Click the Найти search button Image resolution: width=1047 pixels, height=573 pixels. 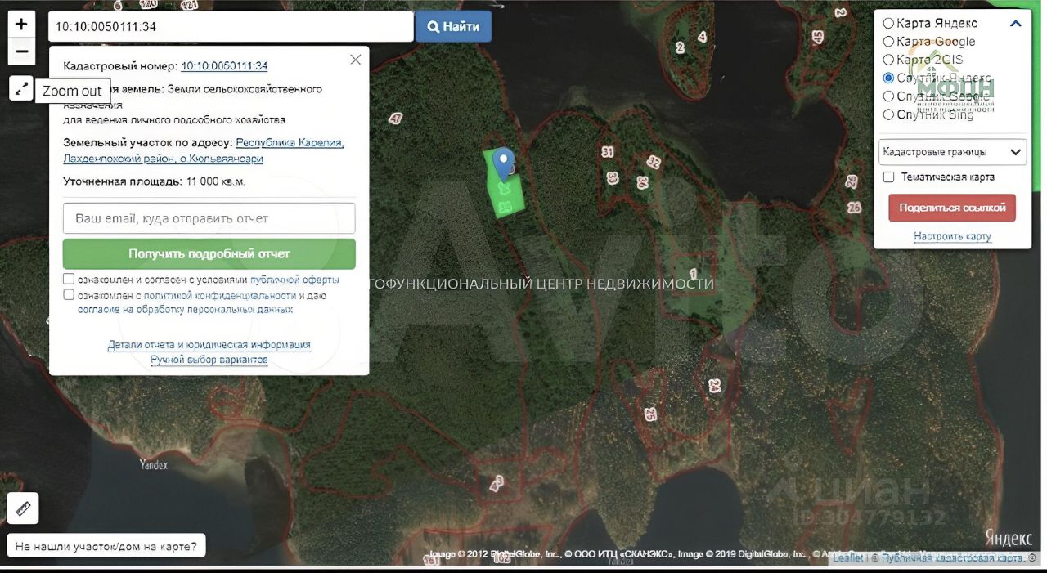pos(453,26)
